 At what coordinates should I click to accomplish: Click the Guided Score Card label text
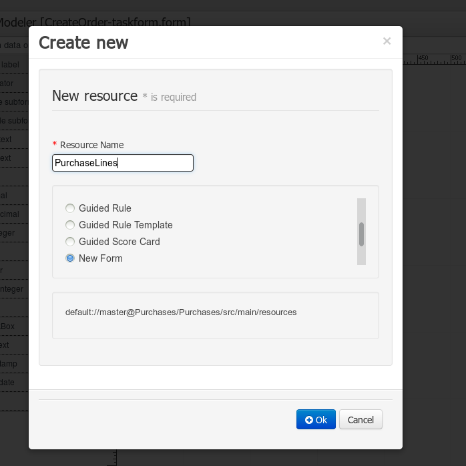click(x=119, y=242)
